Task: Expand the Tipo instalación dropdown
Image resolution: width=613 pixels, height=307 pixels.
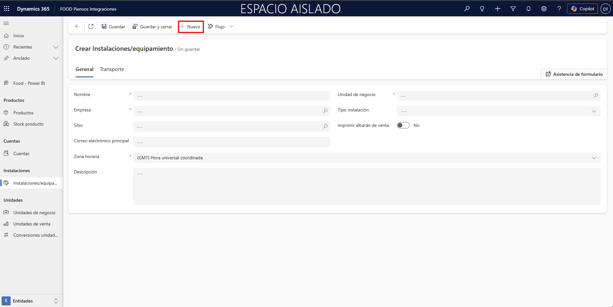Action: (594, 111)
